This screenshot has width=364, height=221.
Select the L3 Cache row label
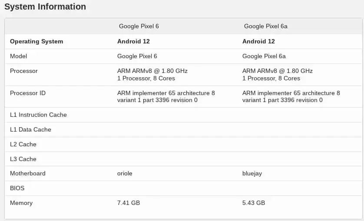(23, 159)
